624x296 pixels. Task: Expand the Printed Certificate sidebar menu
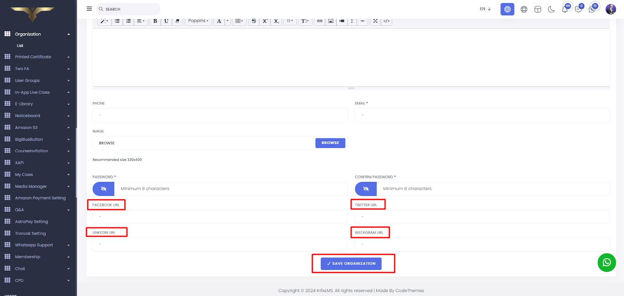[x=37, y=57]
